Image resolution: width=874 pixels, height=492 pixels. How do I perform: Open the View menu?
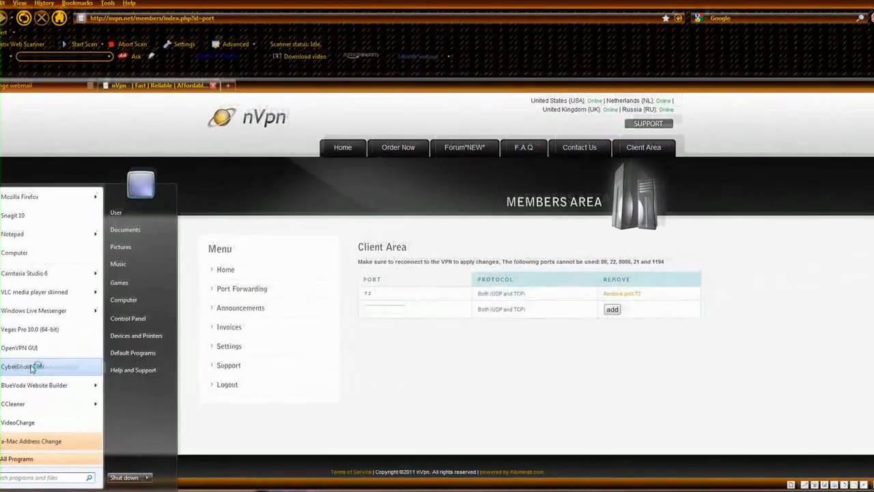click(x=19, y=3)
